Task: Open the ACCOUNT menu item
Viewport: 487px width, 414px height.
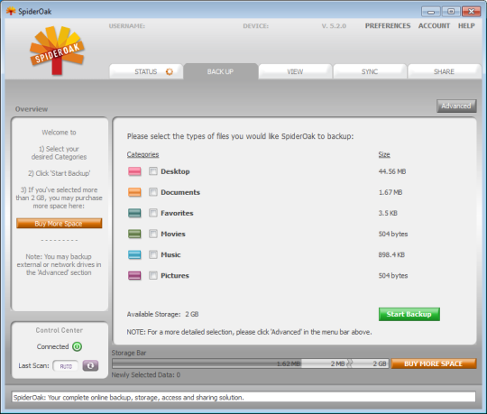Action: point(434,26)
